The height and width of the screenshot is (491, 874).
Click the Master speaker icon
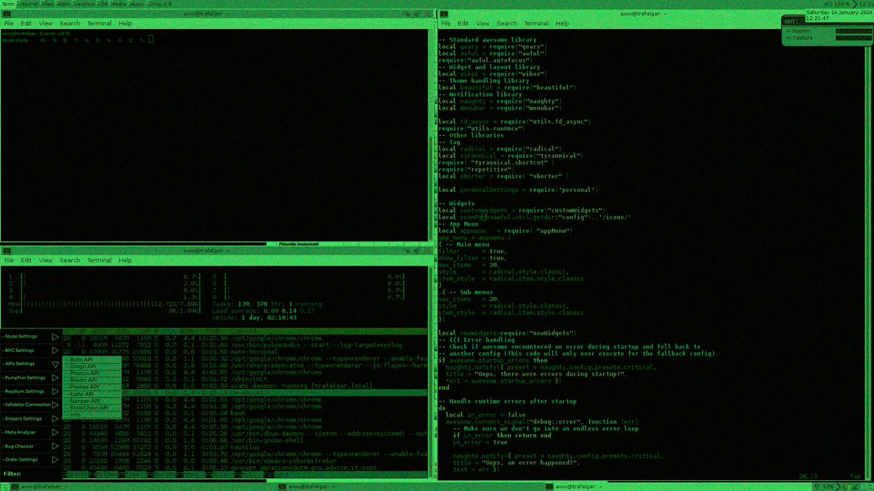pyautogui.click(x=787, y=31)
